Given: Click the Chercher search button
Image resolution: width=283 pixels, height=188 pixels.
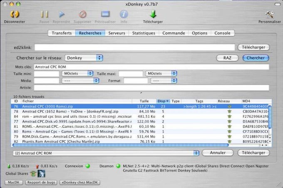Looking at the screenshot, I should 256,58.
